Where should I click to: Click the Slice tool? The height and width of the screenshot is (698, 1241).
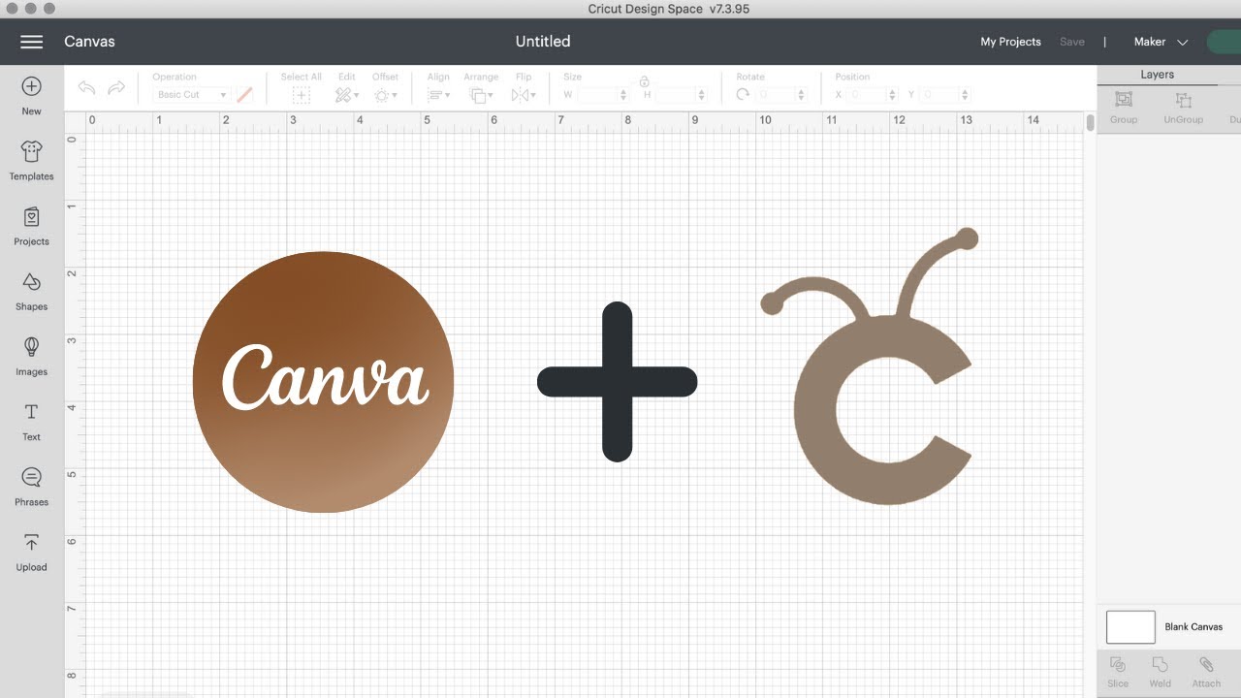click(1118, 671)
